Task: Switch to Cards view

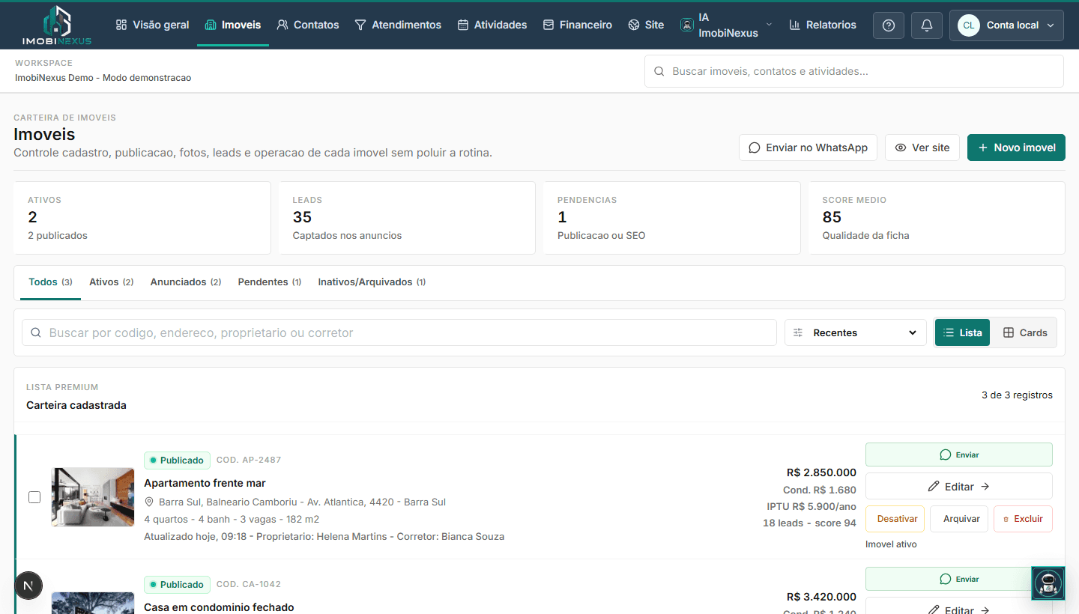Action: tap(1025, 333)
